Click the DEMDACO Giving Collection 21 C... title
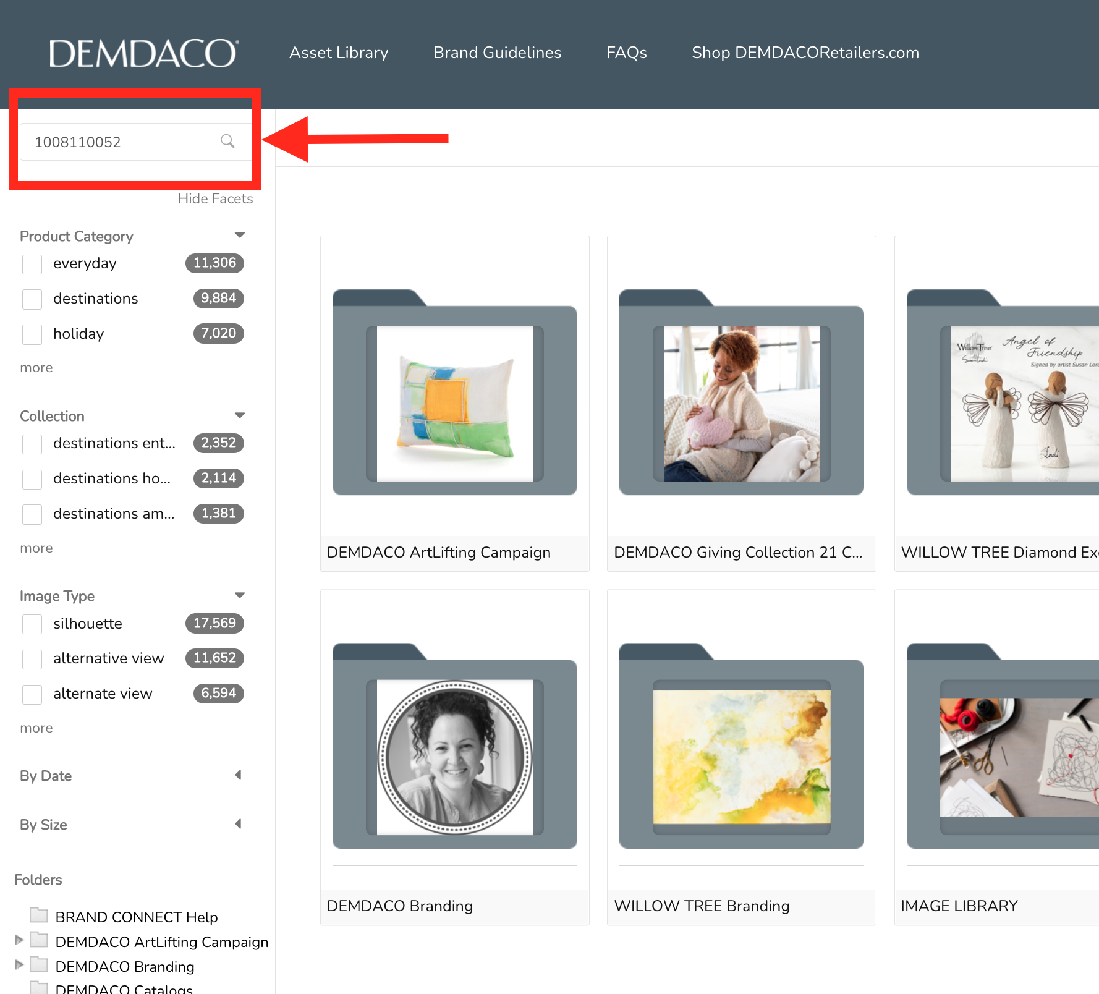The width and height of the screenshot is (1099, 994). 738,552
